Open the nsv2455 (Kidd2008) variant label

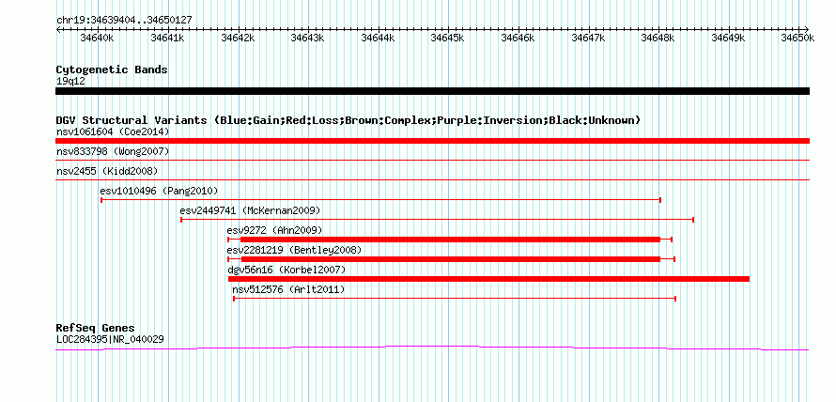(x=107, y=171)
